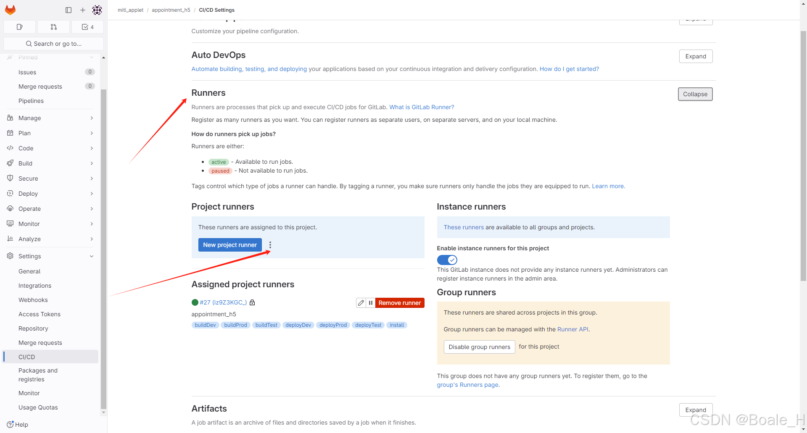Expand the Analyze section

tap(50, 239)
